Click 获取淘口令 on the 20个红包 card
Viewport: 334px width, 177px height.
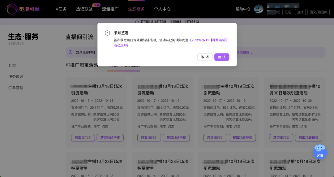point(149,138)
